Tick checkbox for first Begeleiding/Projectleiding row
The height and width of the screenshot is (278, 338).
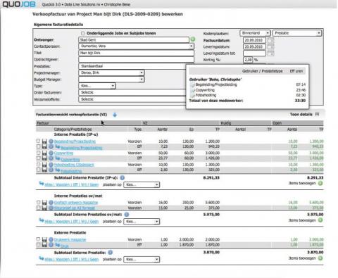pyautogui.click(x=38, y=141)
